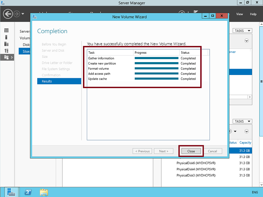The image size is (263, 197).
Task: Click the vertical scrollbar up arrow
Action: coord(261,24)
